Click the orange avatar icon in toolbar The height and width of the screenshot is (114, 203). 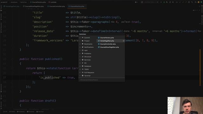click(199, 2)
